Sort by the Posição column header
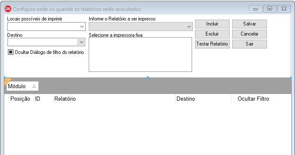 21,99
